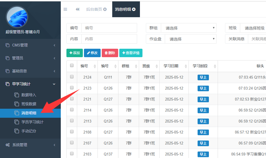The image size is (266, 158).
Task: Click the 内容 search input field
Action: tap(109, 39)
